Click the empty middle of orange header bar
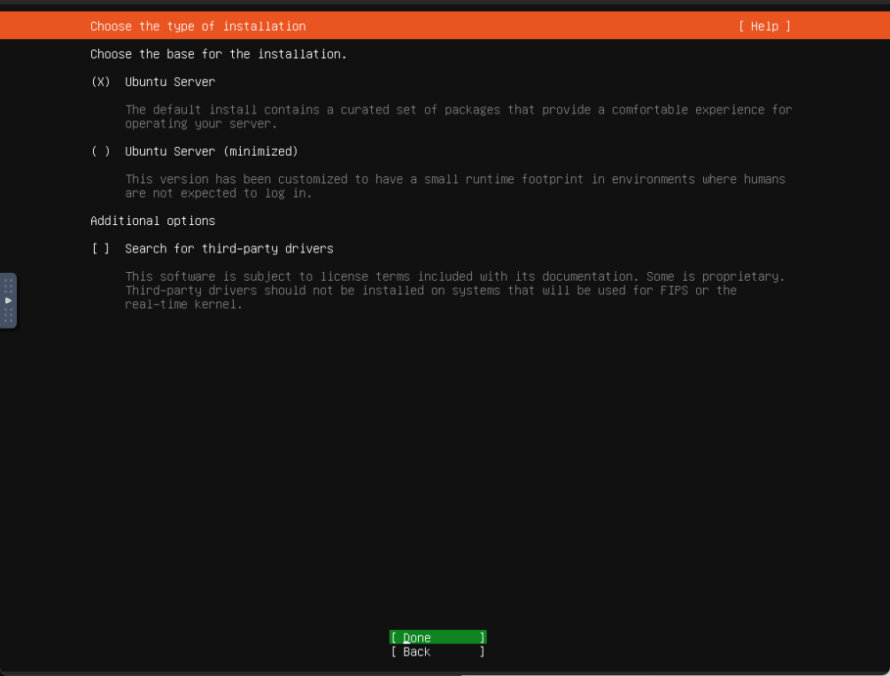The width and height of the screenshot is (890, 676). pos(522,27)
